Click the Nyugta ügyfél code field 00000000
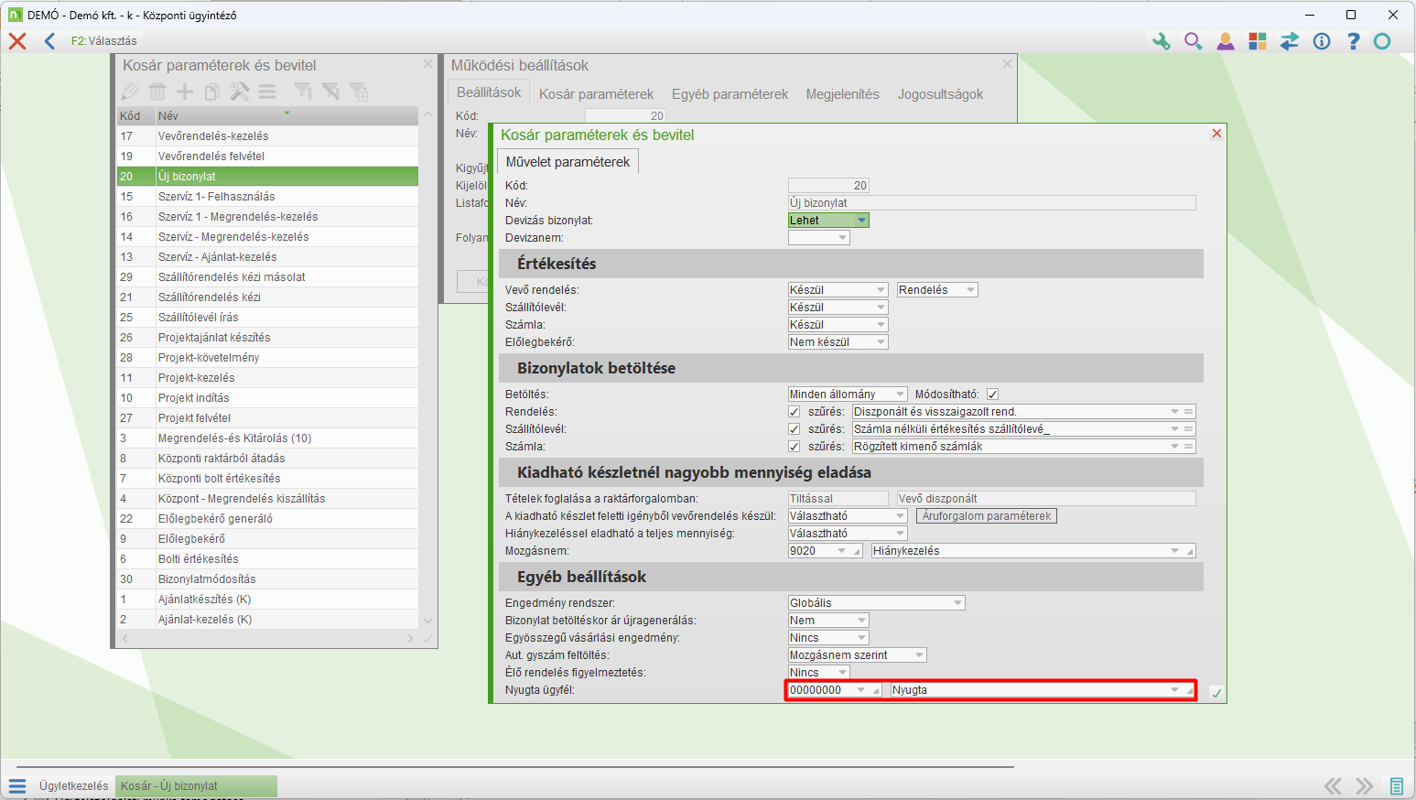The height and width of the screenshot is (800, 1416). tap(821, 690)
